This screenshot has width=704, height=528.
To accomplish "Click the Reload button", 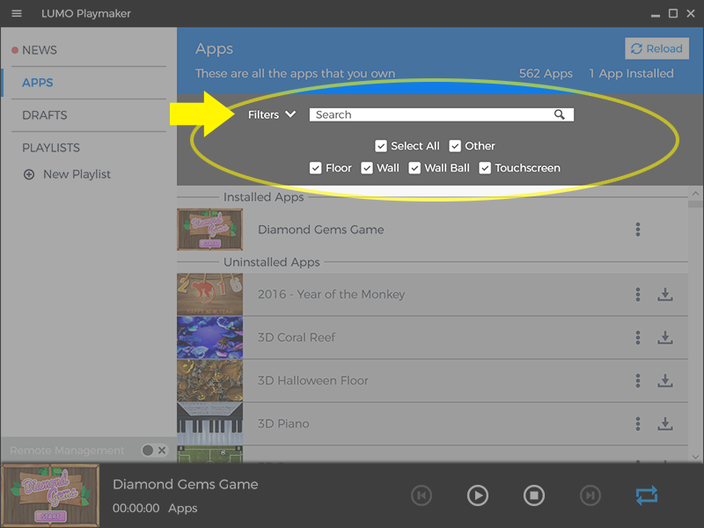I will [656, 48].
